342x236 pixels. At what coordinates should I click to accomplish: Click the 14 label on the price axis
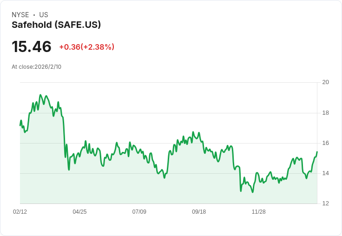[x=325, y=173]
